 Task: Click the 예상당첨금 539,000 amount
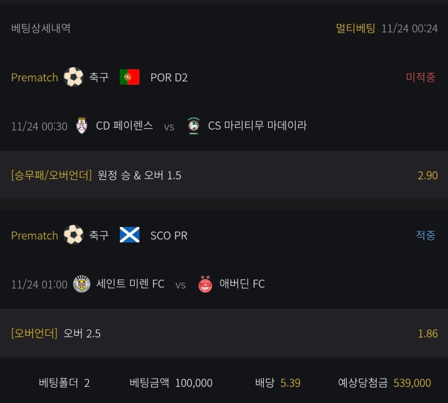412,383
